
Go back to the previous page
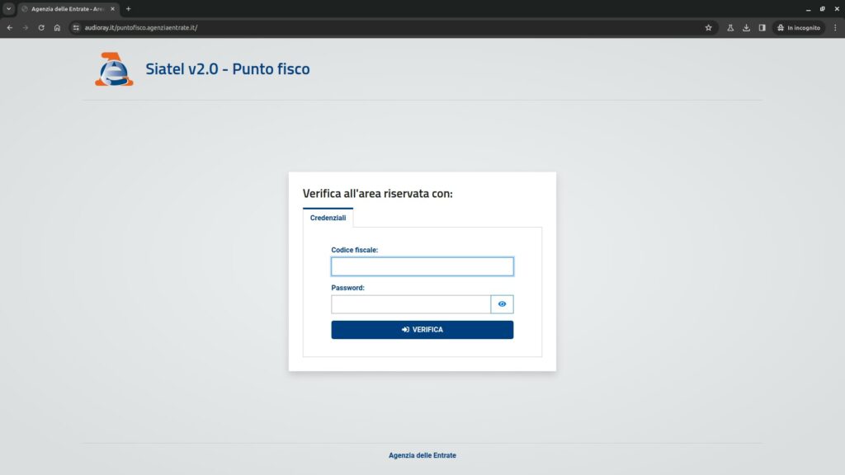10,27
